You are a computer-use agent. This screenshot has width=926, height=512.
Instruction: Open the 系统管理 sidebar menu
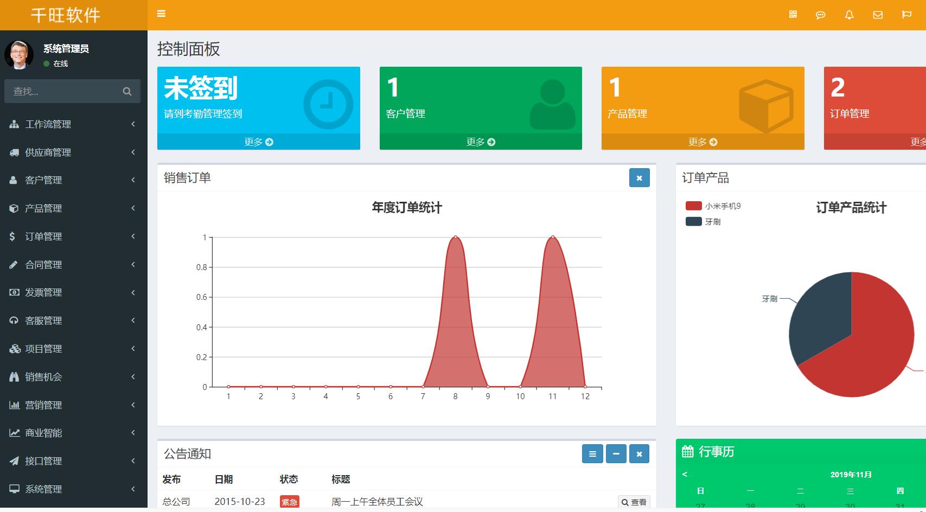(74, 489)
